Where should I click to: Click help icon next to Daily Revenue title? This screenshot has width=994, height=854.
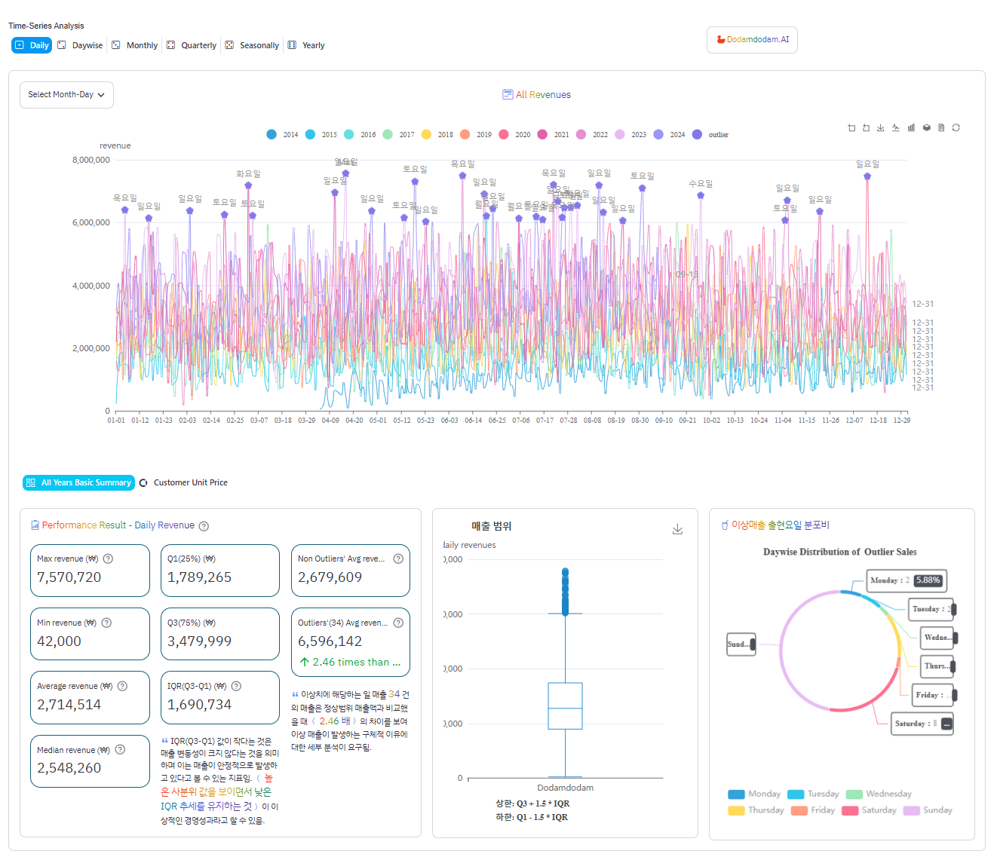(204, 526)
